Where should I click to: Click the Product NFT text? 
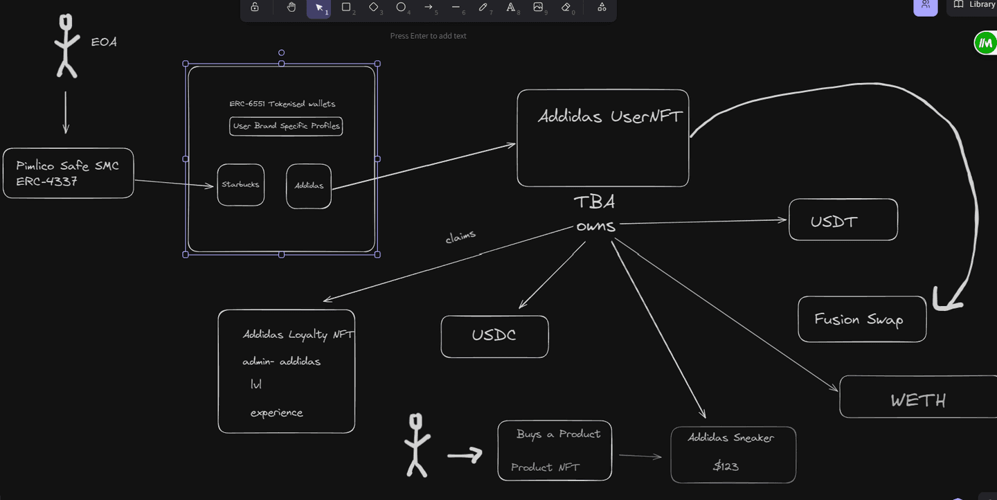click(545, 467)
